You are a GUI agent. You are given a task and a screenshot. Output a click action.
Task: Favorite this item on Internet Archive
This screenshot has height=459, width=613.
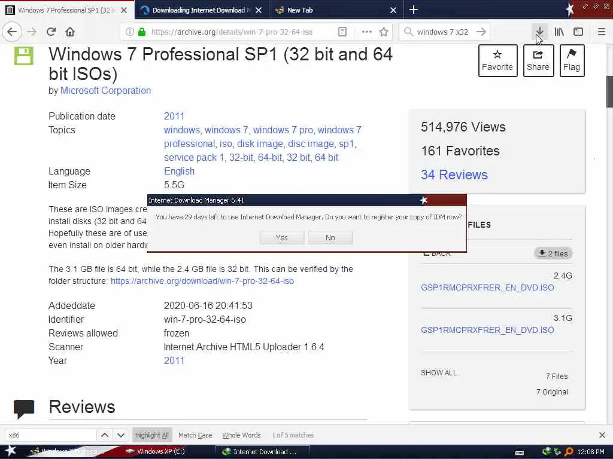pyautogui.click(x=497, y=60)
